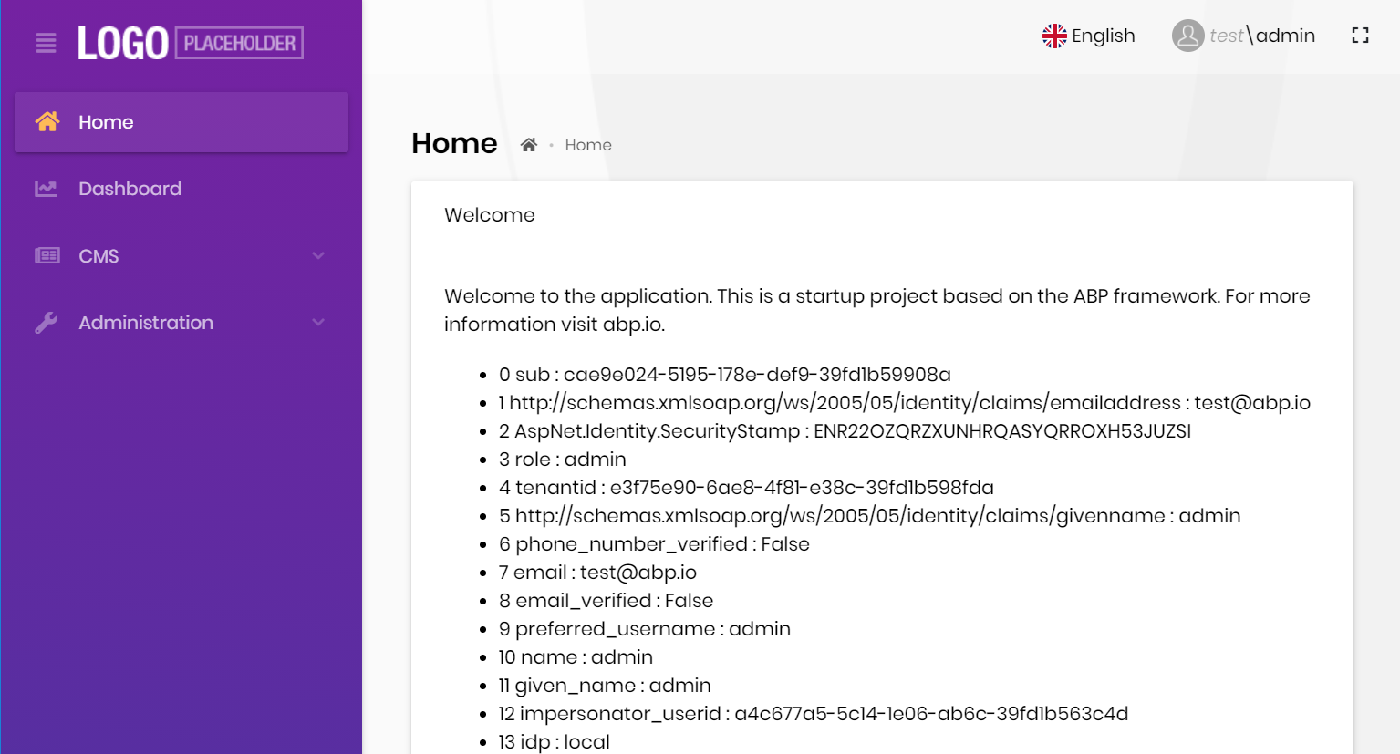The image size is (1400, 754).
Task: Open the Dashboard menu item
Action: 130,188
